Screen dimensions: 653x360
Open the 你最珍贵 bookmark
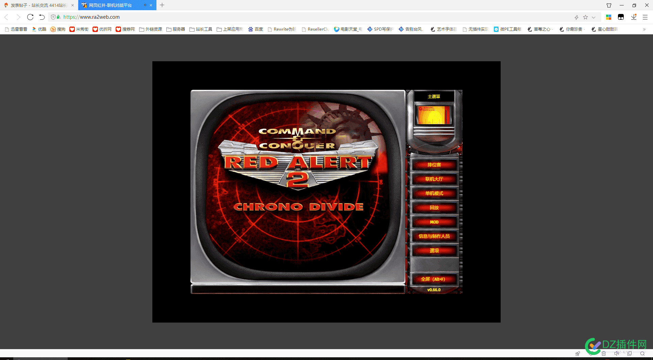point(572,29)
